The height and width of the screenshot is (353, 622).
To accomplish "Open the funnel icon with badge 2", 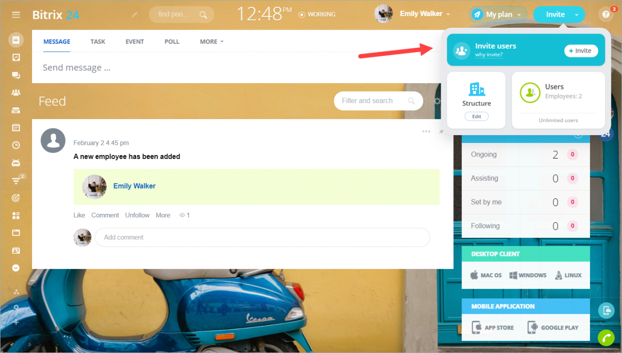I will (x=17, y=180).
